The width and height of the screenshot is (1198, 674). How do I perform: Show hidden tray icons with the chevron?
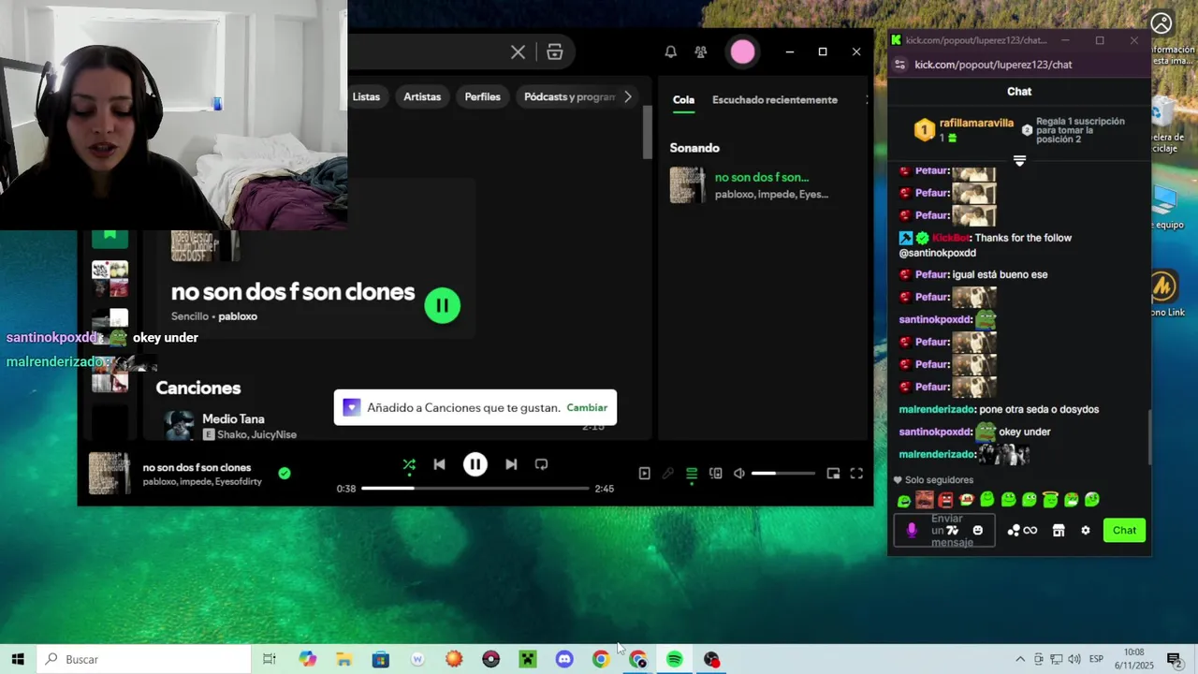(x=1020, y=659)
